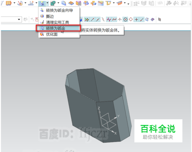Click the first greyed stacked sheets icon
192x152 pixels.
point(144,3)
